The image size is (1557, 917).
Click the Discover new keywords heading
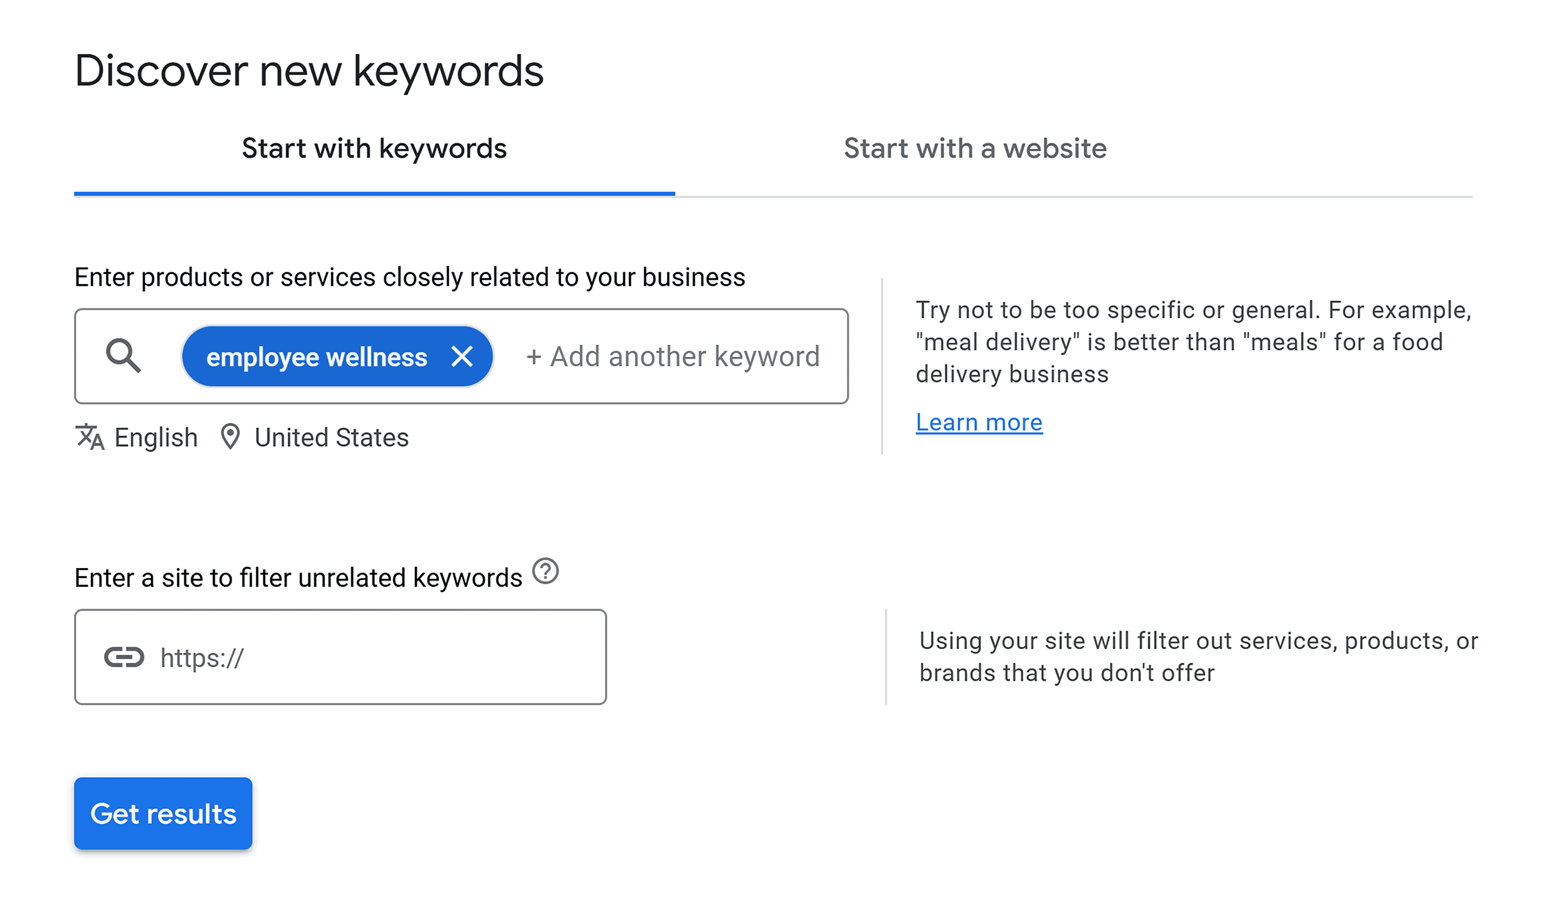tap(309, 71)
